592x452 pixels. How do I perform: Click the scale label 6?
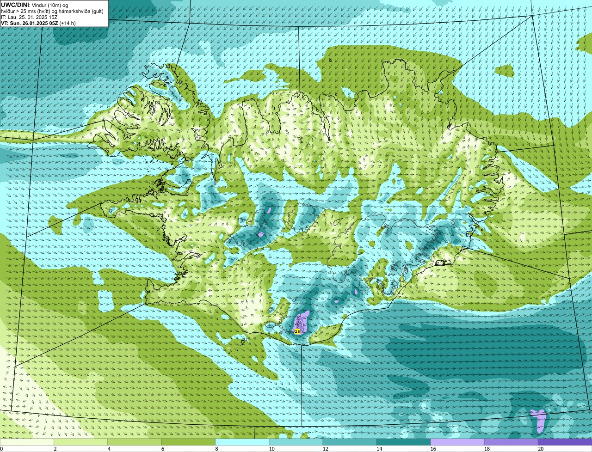coord(163,449)
